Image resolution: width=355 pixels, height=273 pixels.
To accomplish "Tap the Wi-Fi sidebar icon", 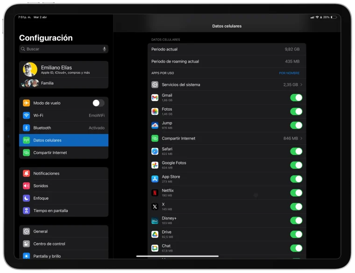I will click(x=26, y=115).
